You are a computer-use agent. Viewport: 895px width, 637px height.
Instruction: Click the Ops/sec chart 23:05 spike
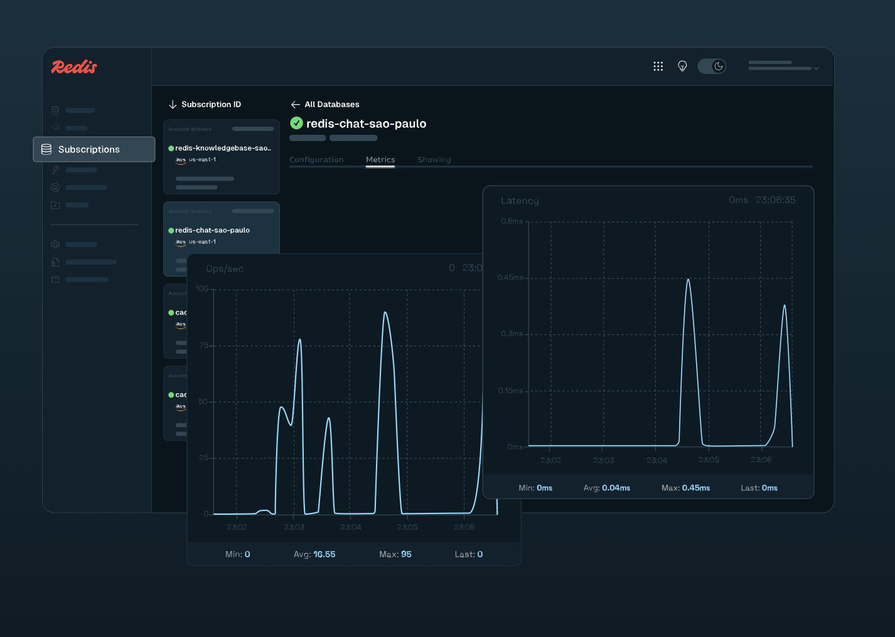[385, 313]
